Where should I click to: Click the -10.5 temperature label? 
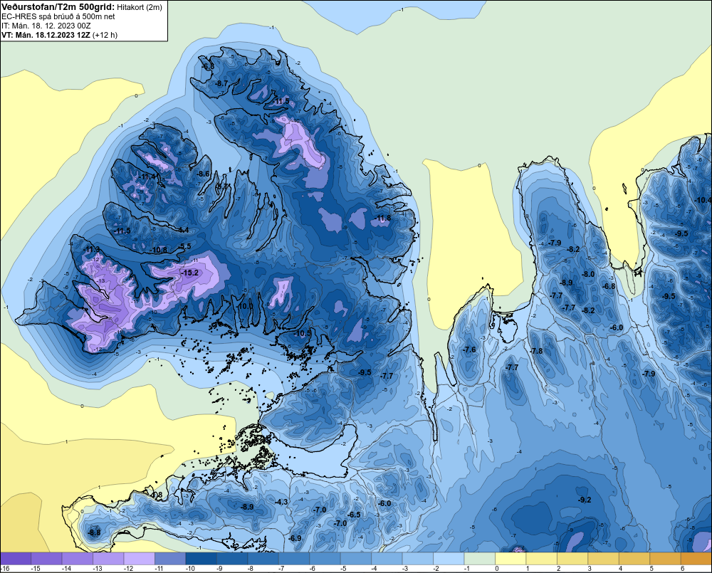[x=303, y=333]
